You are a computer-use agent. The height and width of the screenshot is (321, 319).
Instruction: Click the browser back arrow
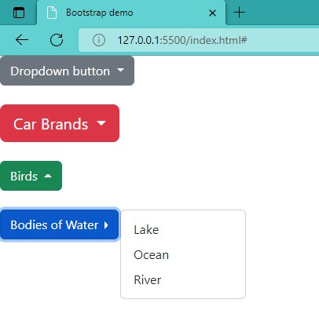[22, 40]
